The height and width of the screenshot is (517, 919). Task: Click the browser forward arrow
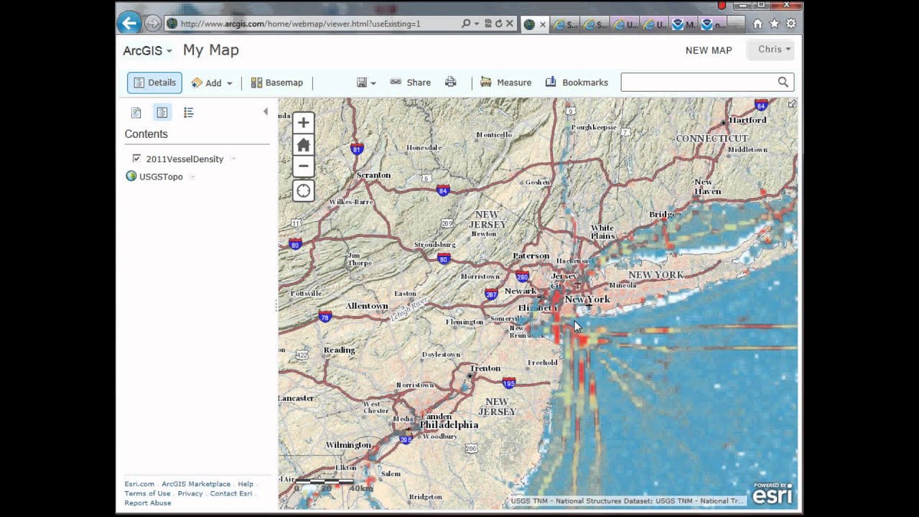(152, 24)
